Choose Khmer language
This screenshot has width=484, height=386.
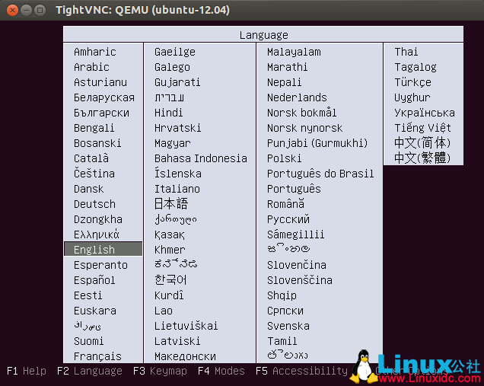(170, 250)
